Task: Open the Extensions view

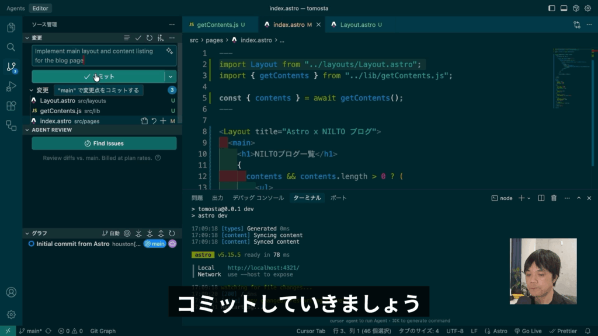Action: coord(11,106)
